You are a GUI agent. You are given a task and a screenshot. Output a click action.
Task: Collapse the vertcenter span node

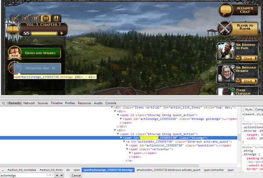tap(127, 149)
